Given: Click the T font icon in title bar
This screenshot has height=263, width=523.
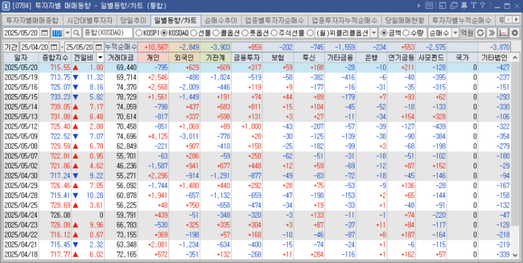Looking at the screenshot, I should pyautogui.click(x=474, y=5).
